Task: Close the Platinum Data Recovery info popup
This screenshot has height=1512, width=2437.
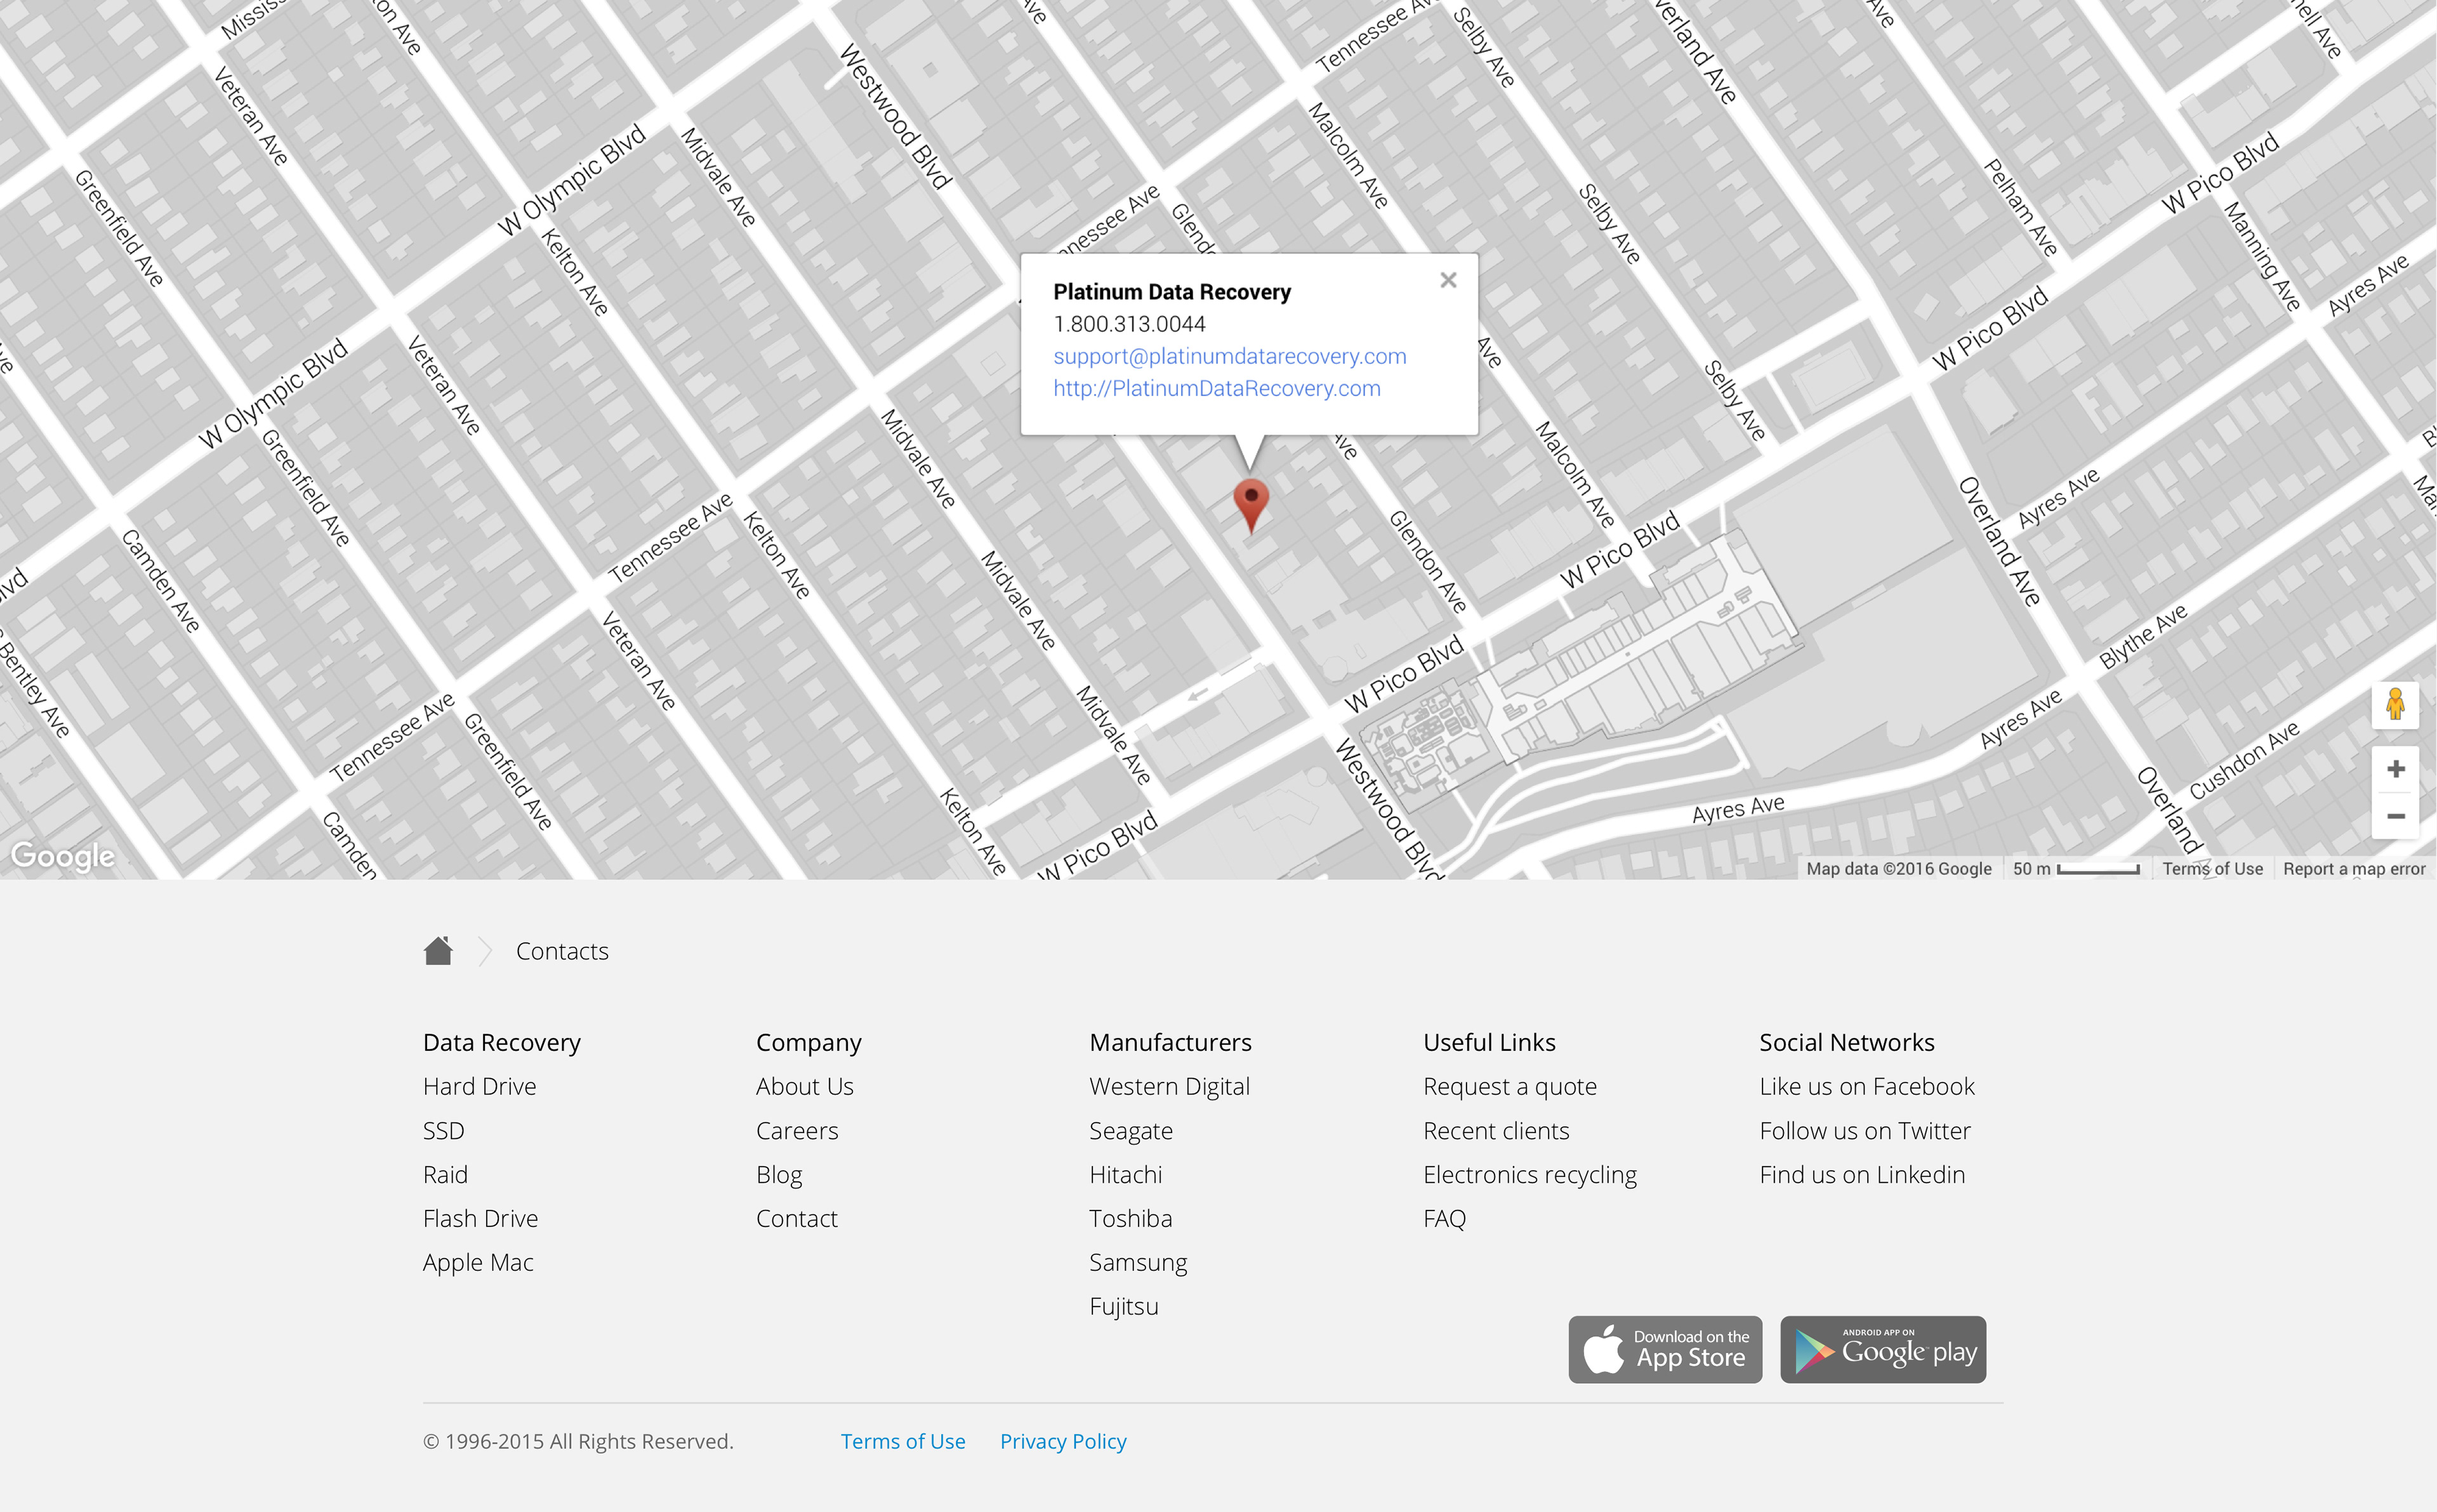Action: [x=1447, y=281]
